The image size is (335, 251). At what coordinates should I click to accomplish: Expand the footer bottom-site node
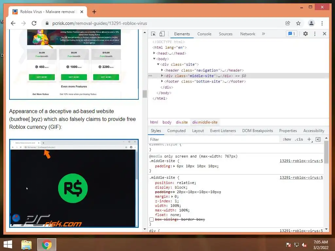point(162,81)
